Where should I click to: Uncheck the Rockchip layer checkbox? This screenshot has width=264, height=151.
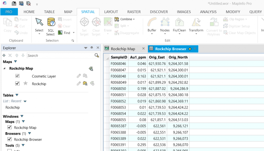(17, 84)
